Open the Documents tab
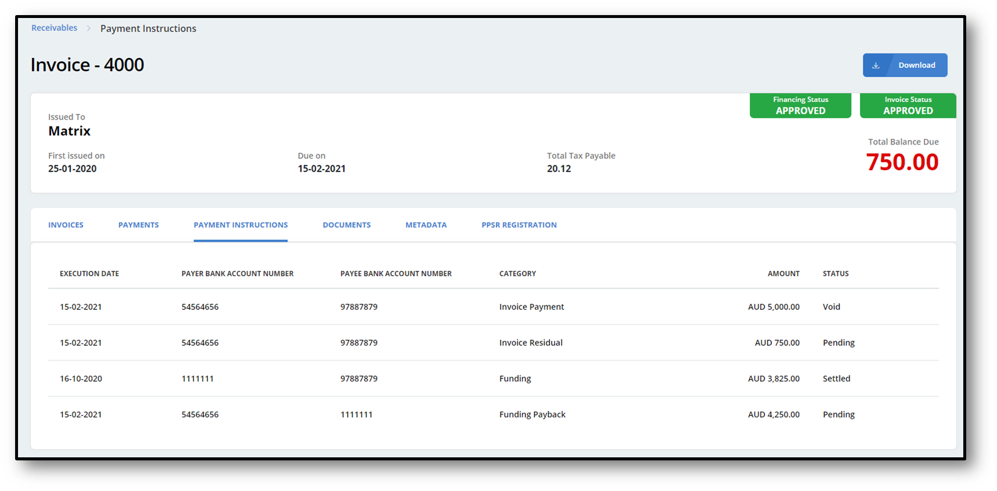 (346, 225)
